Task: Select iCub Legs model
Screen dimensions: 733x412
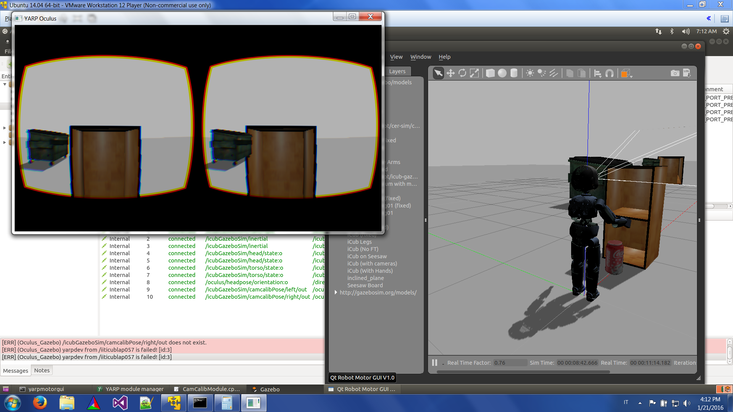Action: tap(359, 242)
